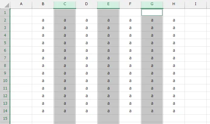Click cell H14 containing a
Viewport: 210px width, 124px height.
pyautogui.click(x=174, y=111)
